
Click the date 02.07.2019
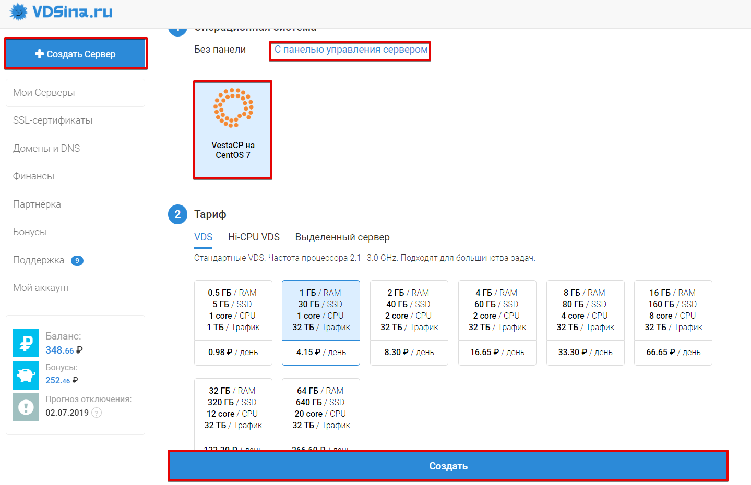pos(67,413)
